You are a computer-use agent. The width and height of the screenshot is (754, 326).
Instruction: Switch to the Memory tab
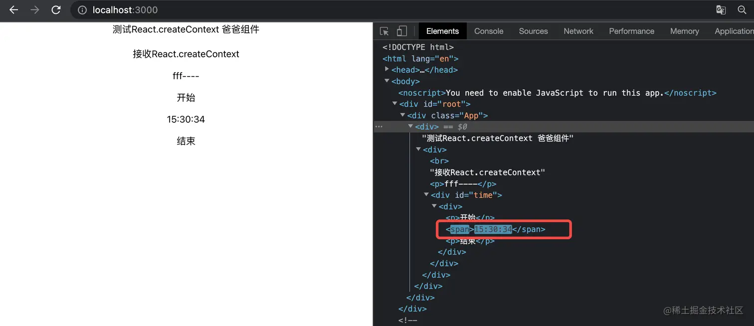684,31
